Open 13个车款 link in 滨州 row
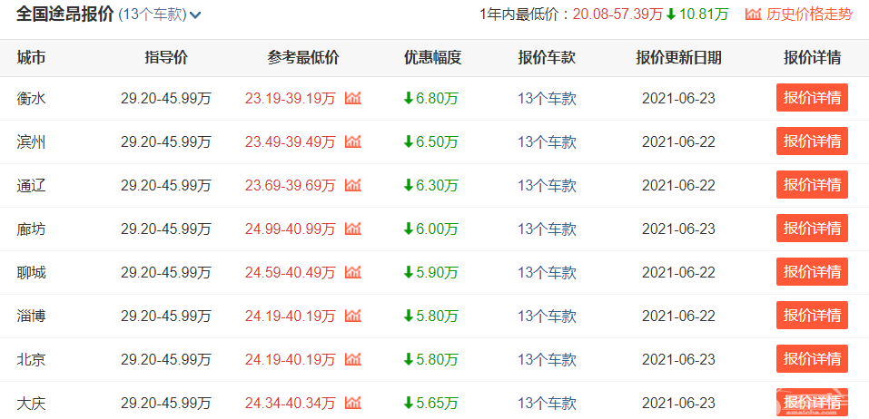 547,142
